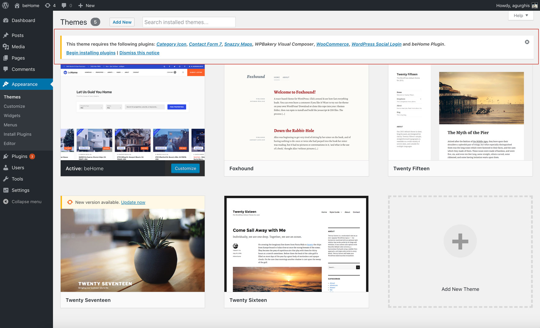
Task: Click the Add New Theme plus tile
Action: (x=460, y=252)
